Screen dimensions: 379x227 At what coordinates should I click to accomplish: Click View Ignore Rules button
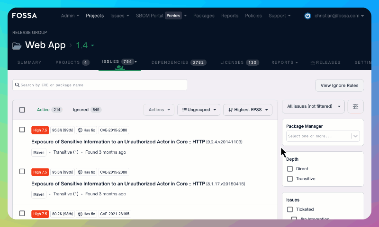coord(339,86)
